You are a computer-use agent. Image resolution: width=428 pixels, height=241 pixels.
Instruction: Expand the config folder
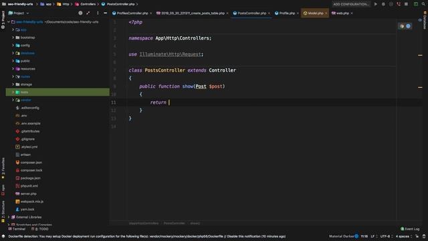[x=13, y=46]
